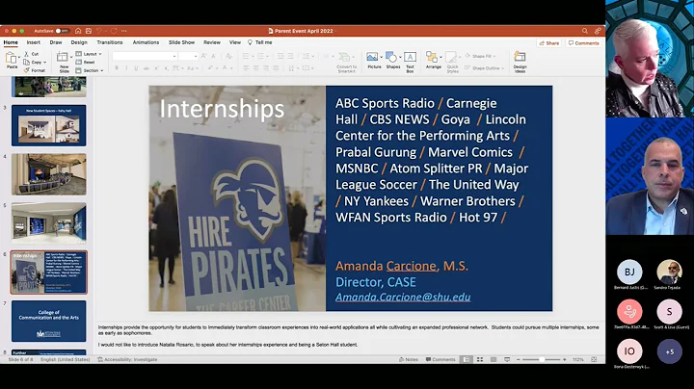Click the Comments button near Share
Image resolution: width=694 pixels, height=389 pixels.
584,43
